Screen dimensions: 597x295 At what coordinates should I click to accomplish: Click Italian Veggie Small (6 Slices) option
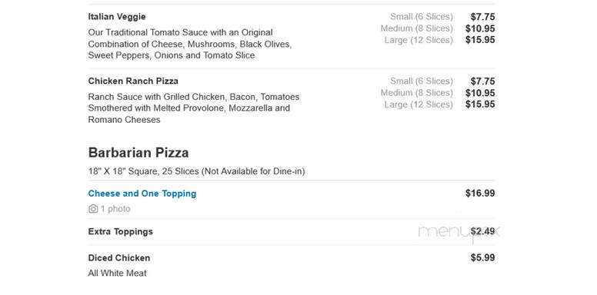(x=422, y=17)
